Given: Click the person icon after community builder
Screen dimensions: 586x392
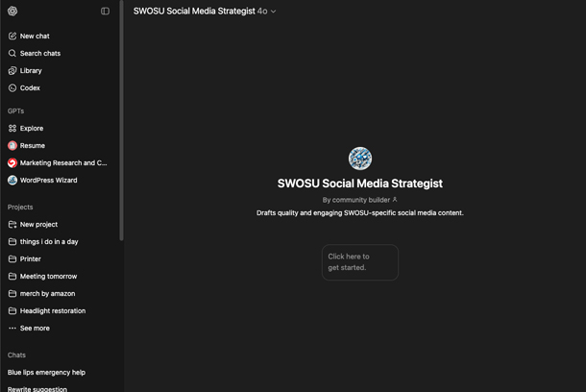Looking at the screenshot, I should pos(395,200).
